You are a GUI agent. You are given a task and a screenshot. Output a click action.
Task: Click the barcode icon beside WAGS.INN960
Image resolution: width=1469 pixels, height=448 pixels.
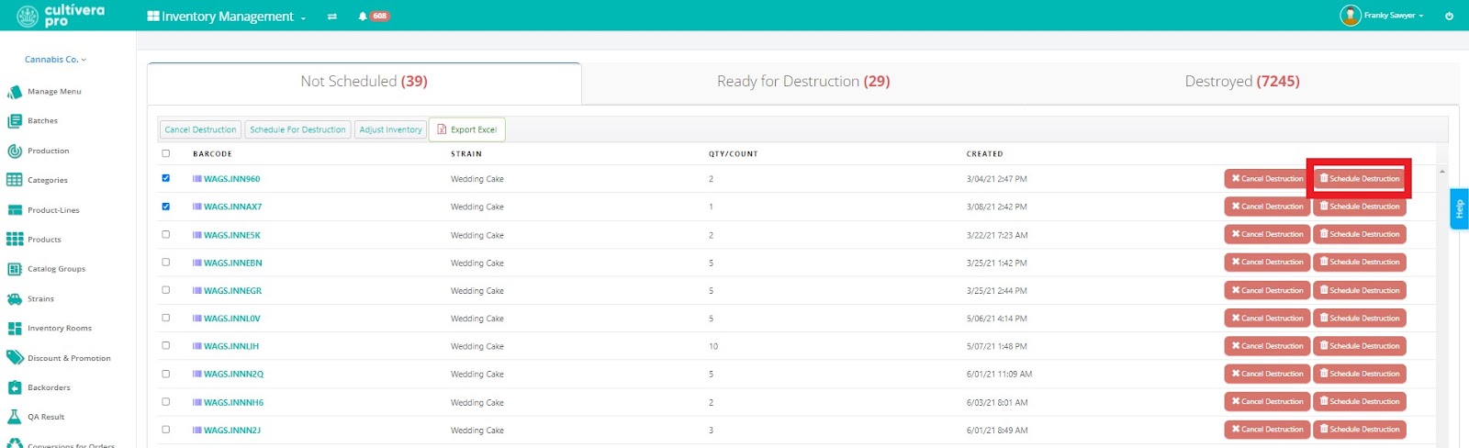197,179
